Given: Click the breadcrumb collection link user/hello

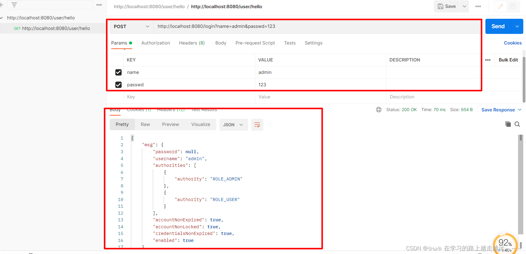Looking at the screenshot, I should (149, 7).
